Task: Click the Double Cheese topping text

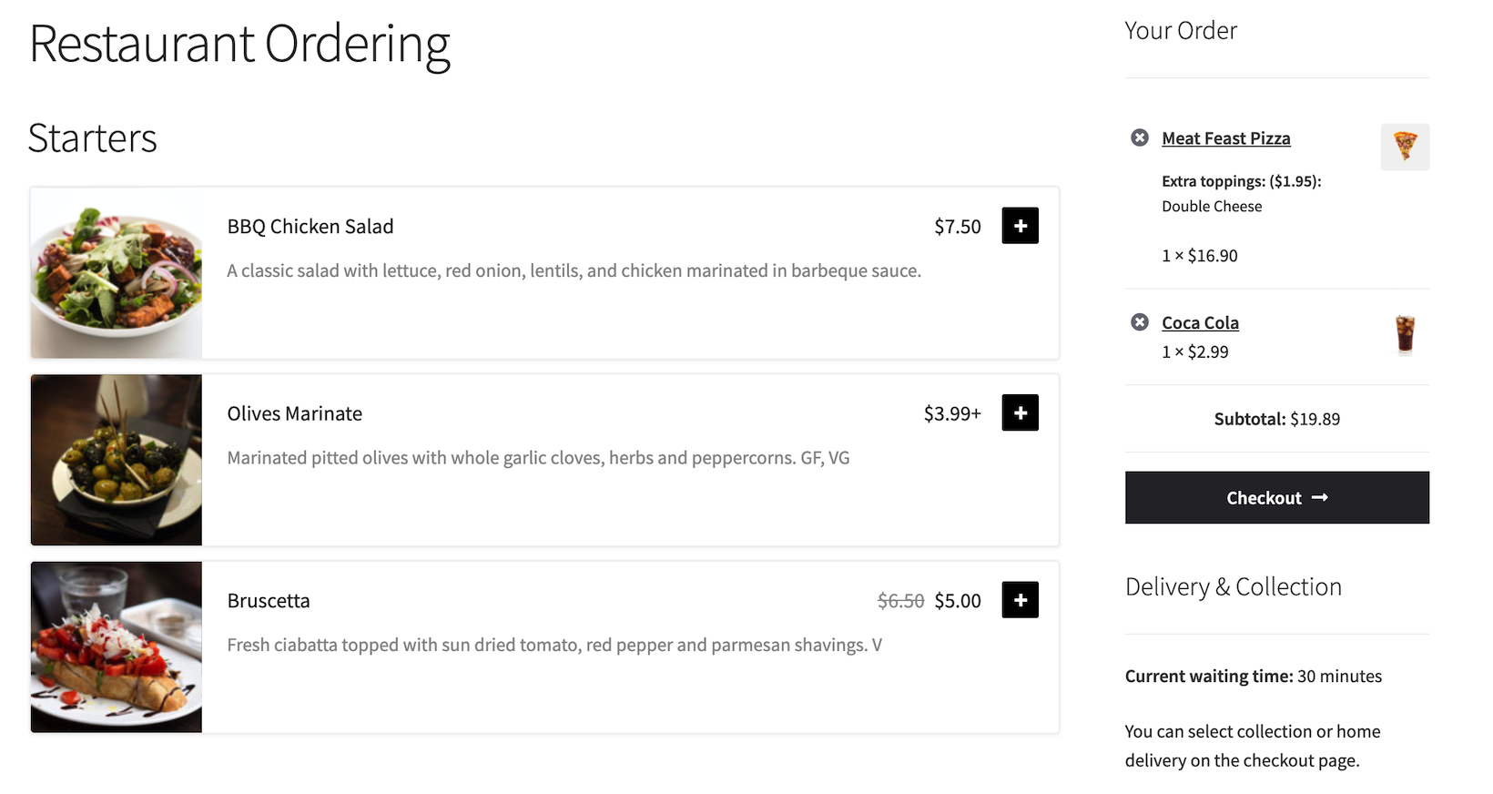Action: click(x=1212, y=206)
